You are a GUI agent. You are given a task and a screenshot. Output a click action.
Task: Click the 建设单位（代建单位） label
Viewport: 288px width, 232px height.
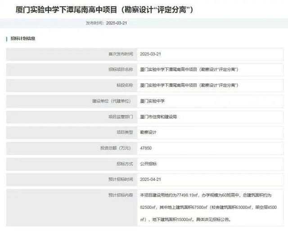tap(112, 101)
